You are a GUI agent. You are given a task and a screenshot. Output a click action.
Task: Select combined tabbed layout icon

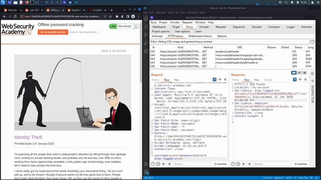pyautogui.click(x=304, y=73)
